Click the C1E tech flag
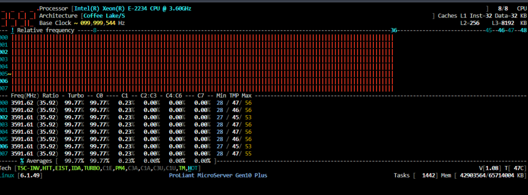528x195 pixels. click(x=107, y=168)
